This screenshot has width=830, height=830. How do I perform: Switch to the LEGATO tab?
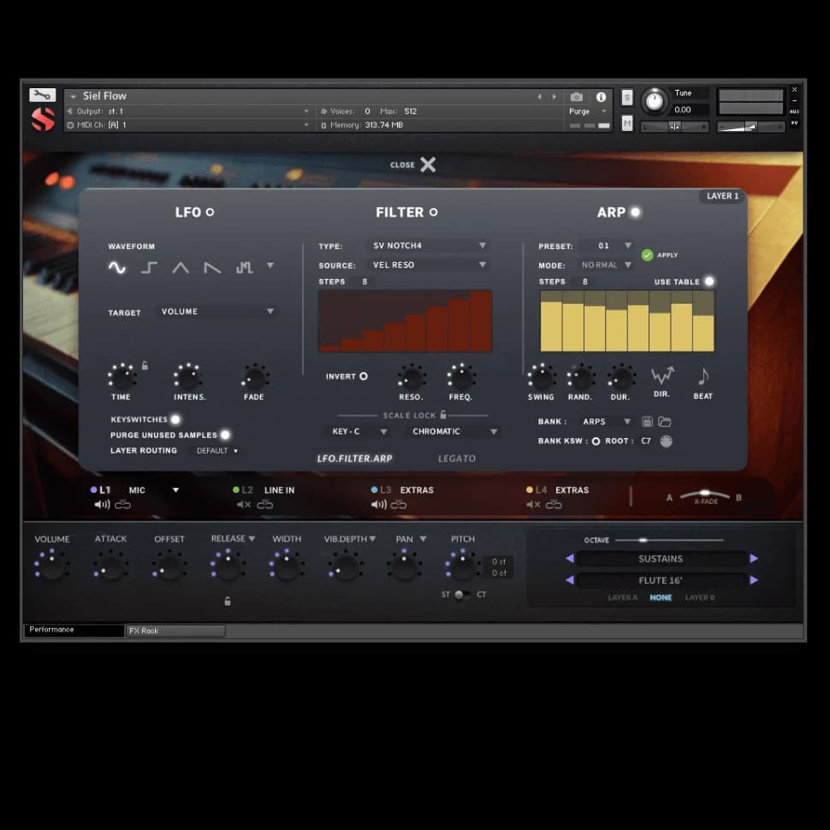coord(457,459)
